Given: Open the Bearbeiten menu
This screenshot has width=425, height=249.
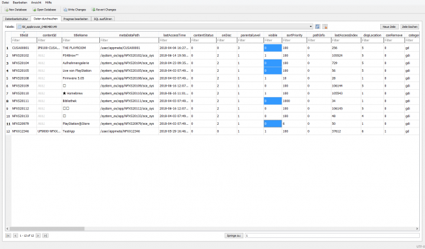Looking at the screenshot, I should pyautogui.click(x=20, y=3).
